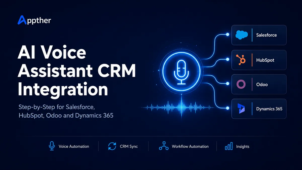Click the "Insights" text
302x170 pixels.
point(243,146)
